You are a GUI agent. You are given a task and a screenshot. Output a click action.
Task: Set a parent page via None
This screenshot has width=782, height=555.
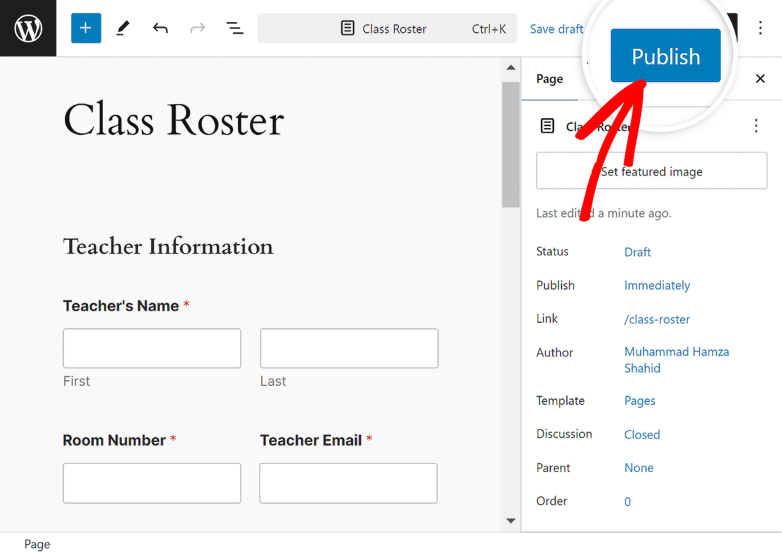click(x=639, y=467)
